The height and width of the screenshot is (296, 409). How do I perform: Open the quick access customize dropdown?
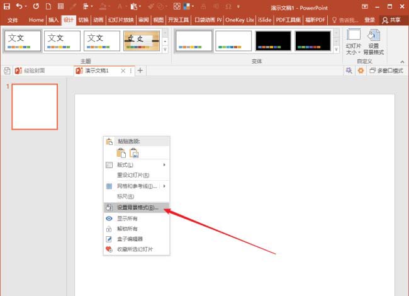click(x=238, y=6)
